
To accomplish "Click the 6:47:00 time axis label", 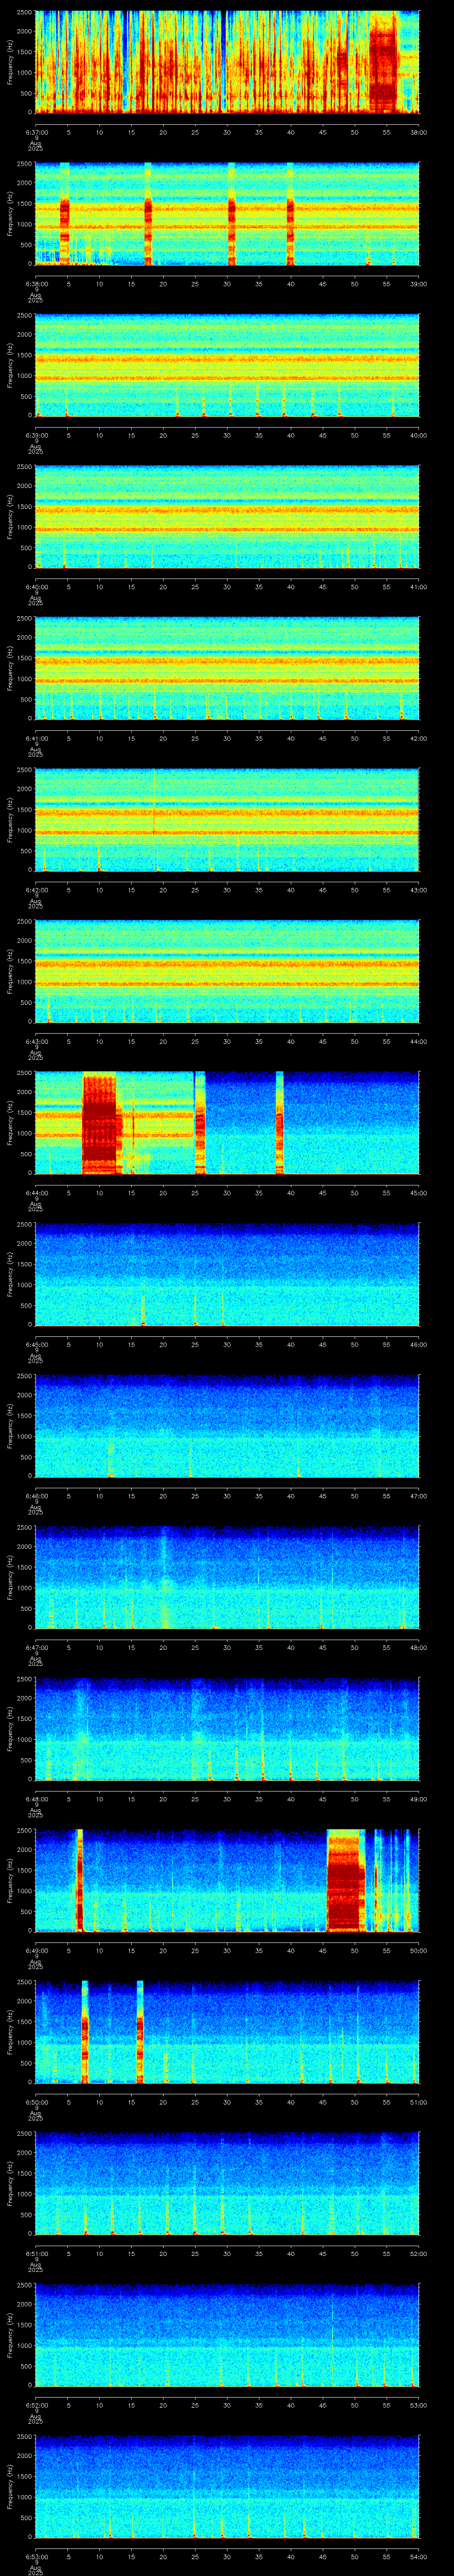I will coord(36,1647).
